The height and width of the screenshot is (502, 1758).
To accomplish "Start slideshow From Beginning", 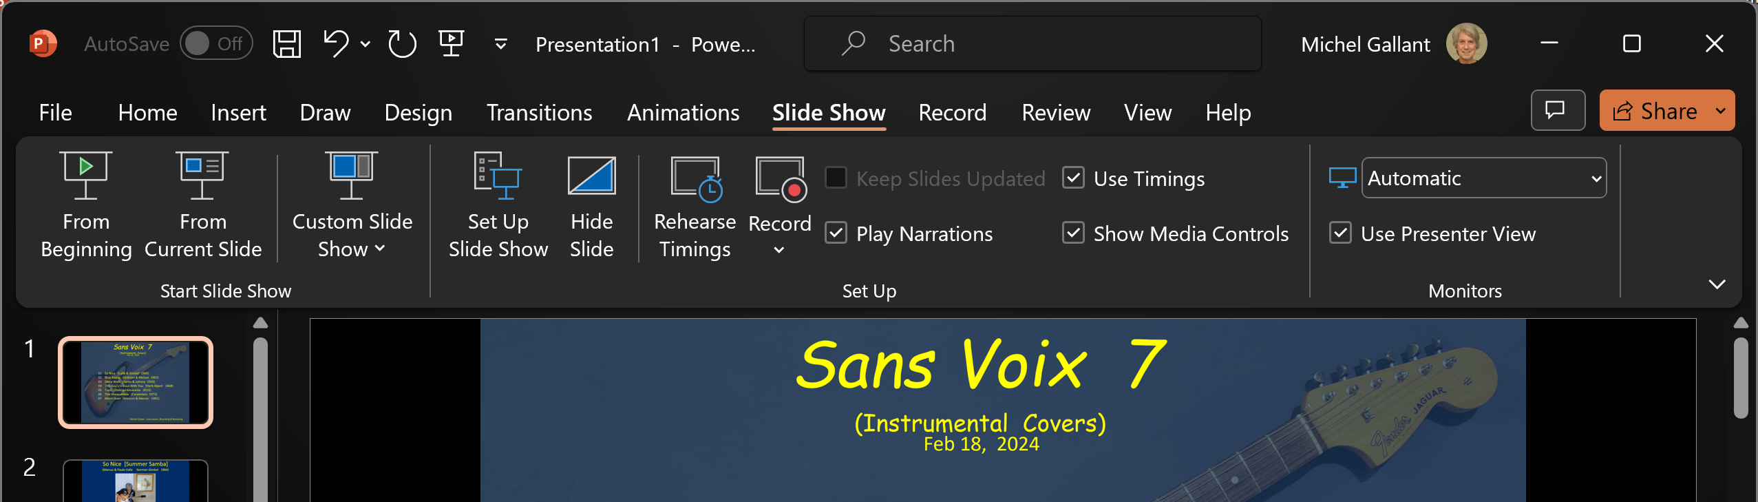I will click(x=85, y=205).
